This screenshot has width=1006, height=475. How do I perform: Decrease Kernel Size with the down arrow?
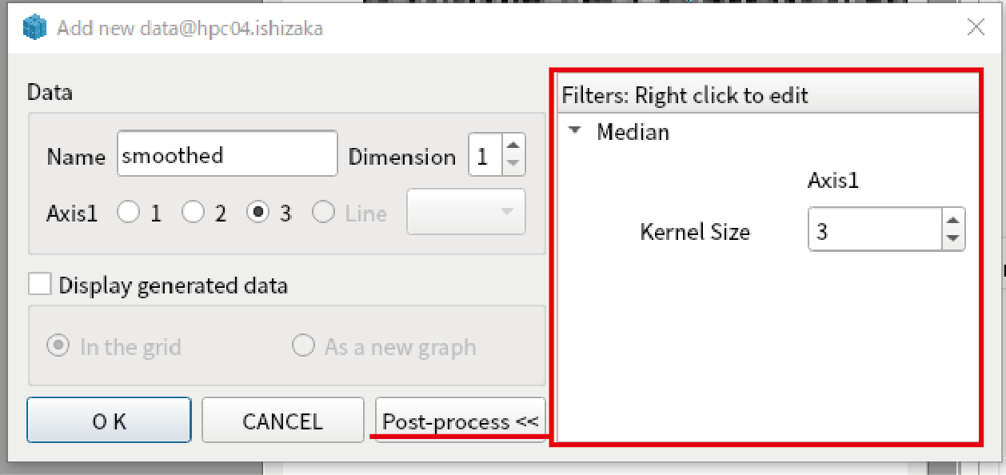tap(953, 239)
